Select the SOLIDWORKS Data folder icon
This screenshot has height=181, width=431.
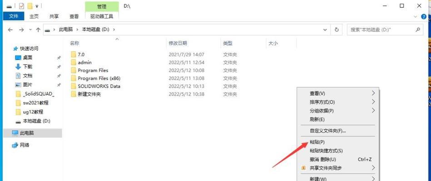(73, 86)
